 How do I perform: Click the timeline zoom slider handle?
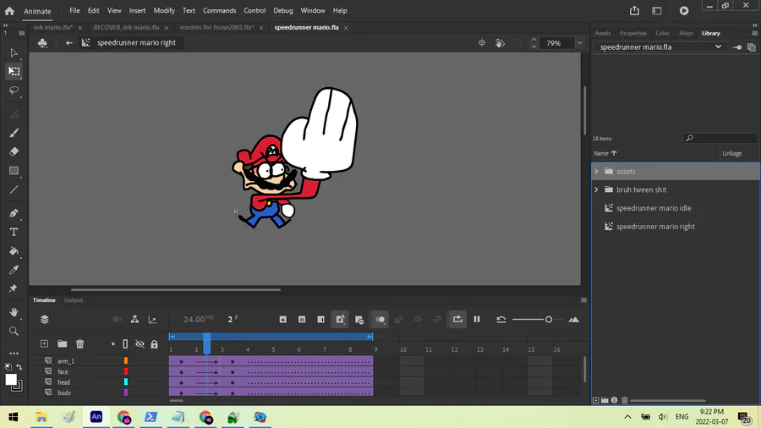549,319
